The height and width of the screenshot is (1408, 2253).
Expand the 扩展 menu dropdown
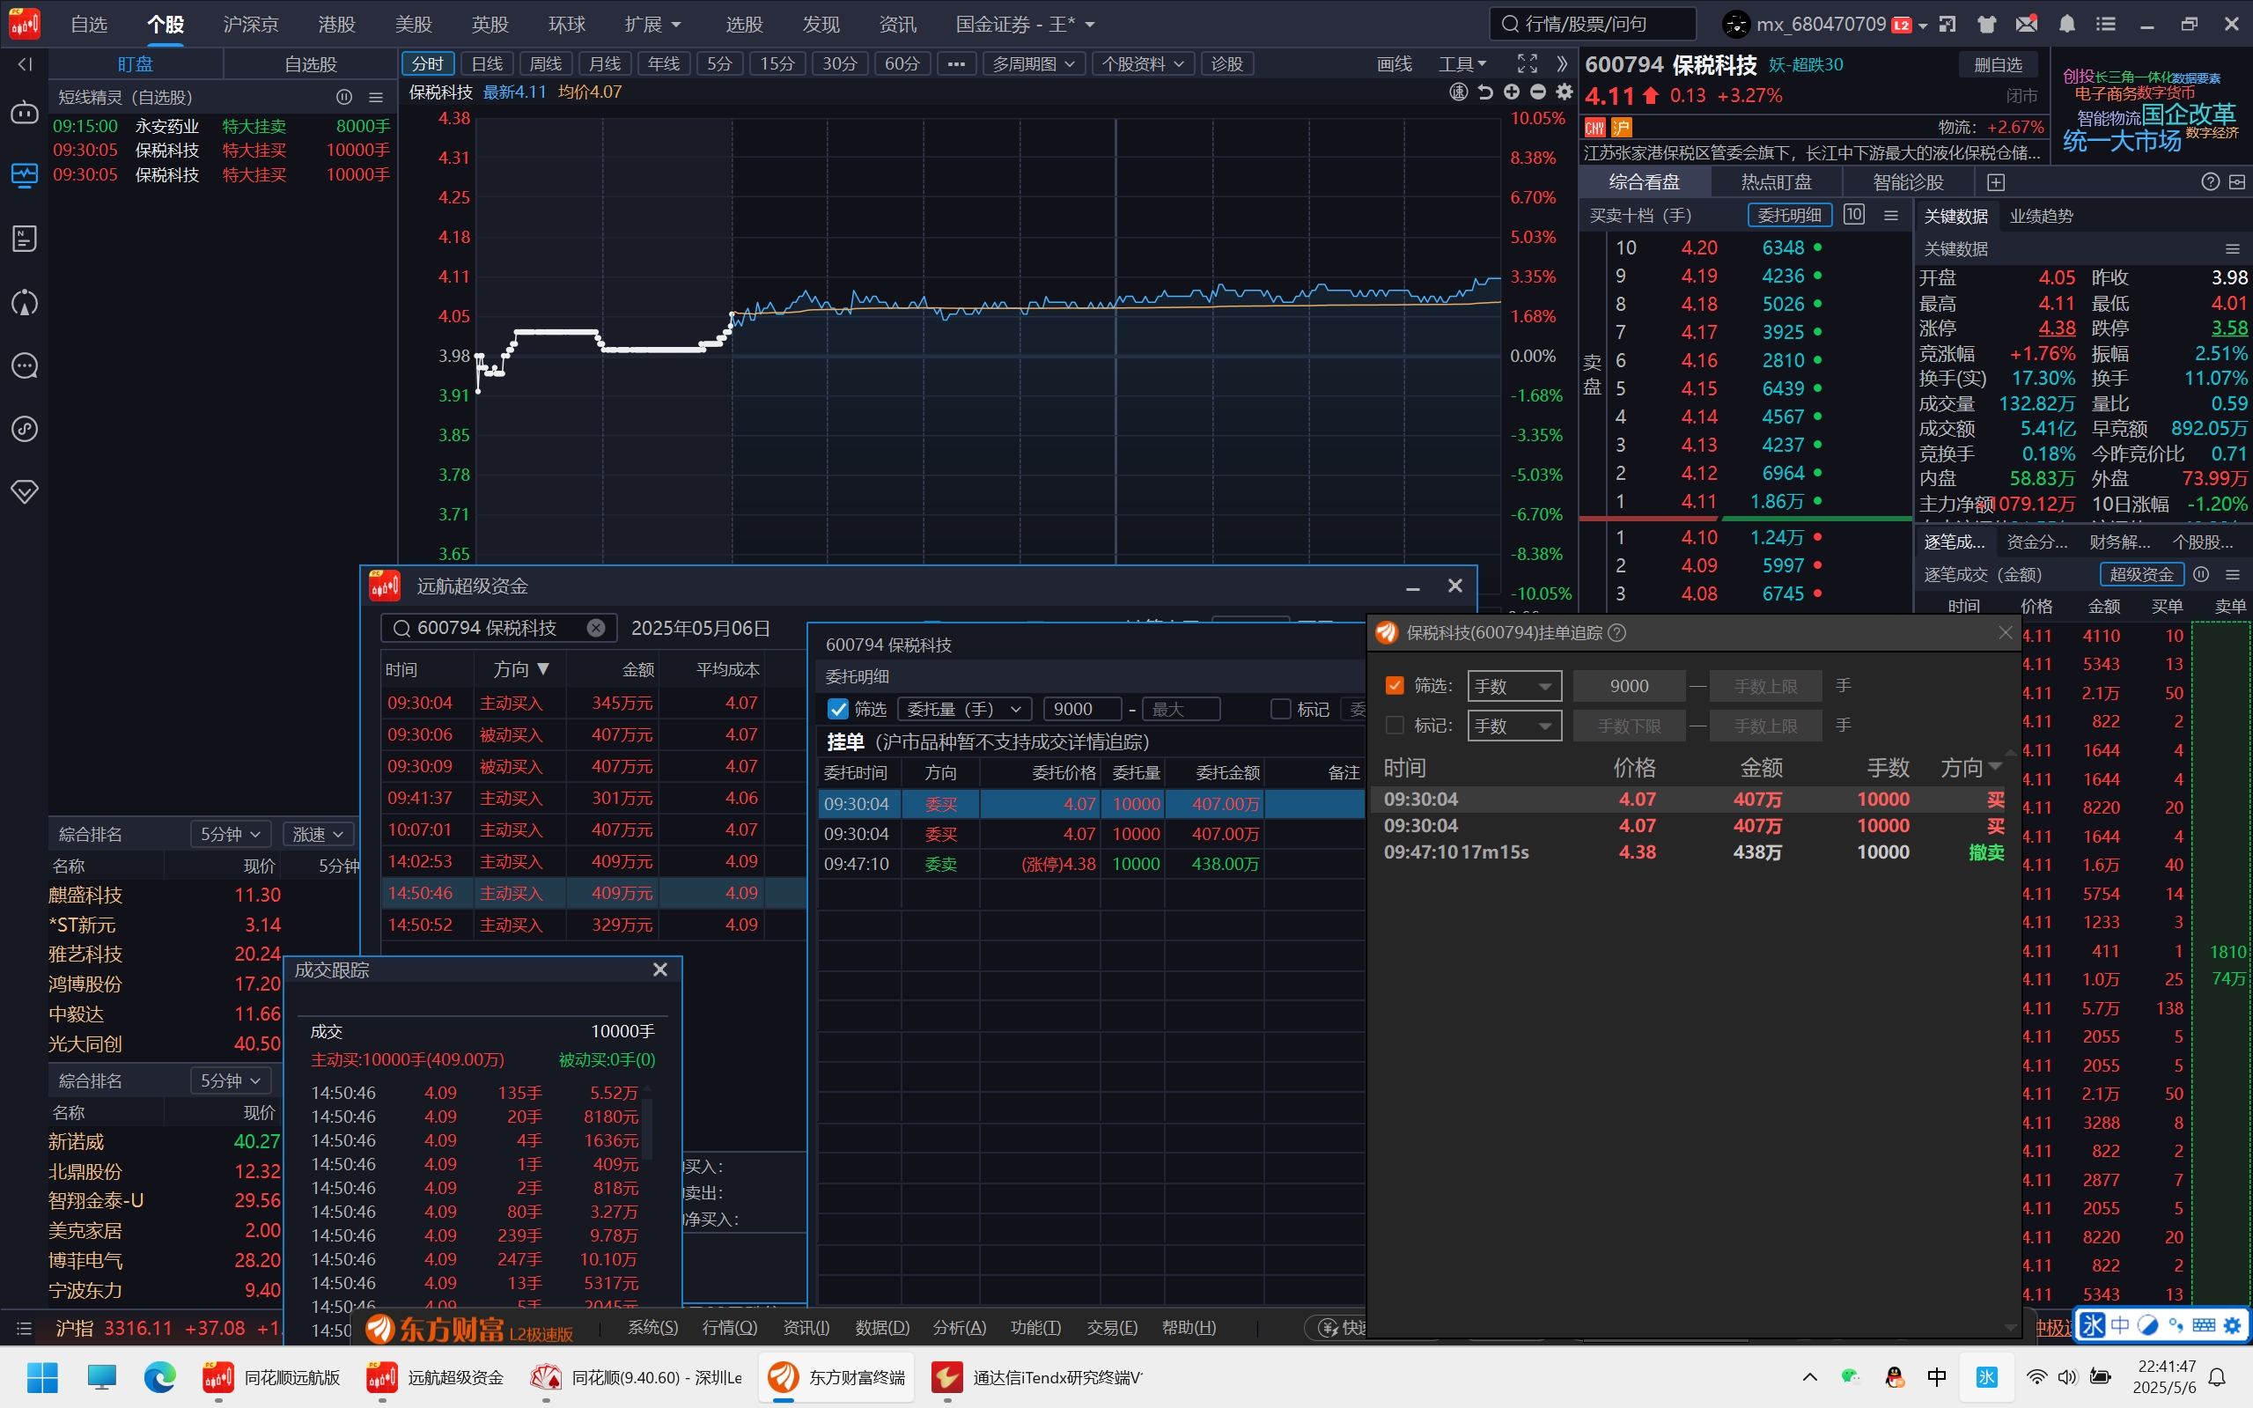(x=652, y=24)
